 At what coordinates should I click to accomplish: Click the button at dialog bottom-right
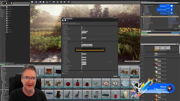[115, 76]
